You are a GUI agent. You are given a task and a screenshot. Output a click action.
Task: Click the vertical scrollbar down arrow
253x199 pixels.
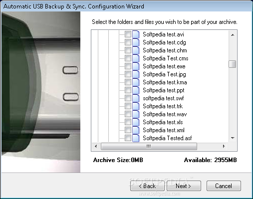point(233,138)
